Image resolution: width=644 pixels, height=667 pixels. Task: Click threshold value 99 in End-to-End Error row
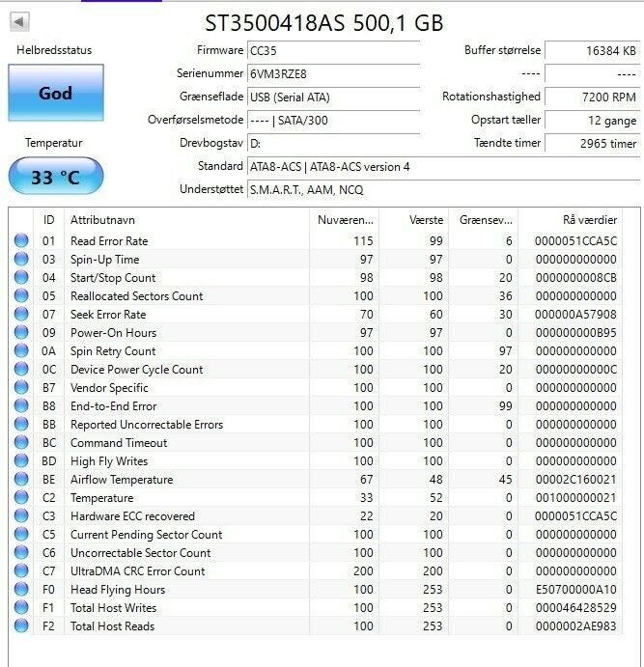point(505,405)
